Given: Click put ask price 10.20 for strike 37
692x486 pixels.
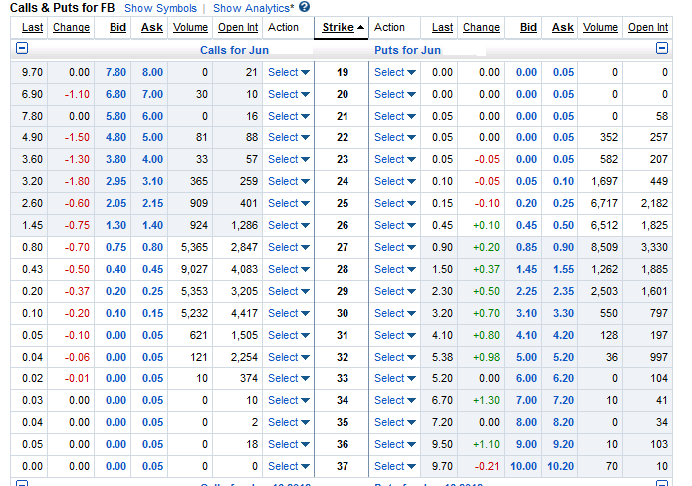Looking at the screenshot, I should click(x=562, y=466).
